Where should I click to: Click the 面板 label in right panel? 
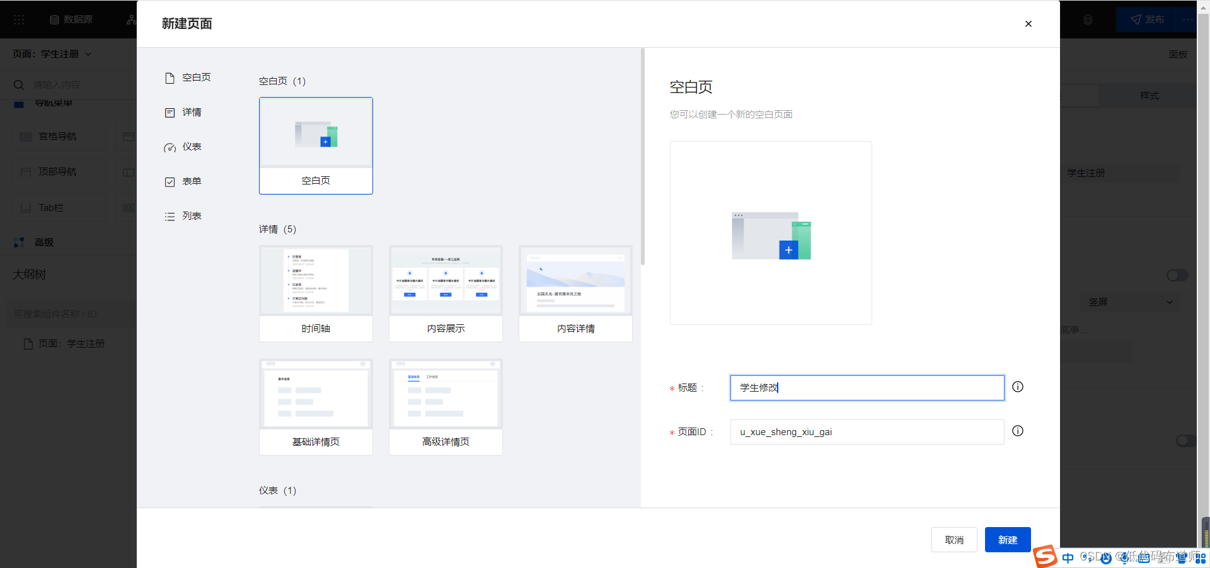click(x=1178, y=55)
